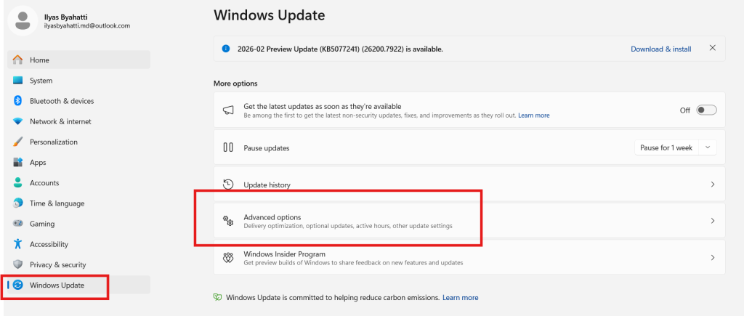Click the Windows Insider Program icon
Screen dimensions: 744x316
click(x=228, y=258)
